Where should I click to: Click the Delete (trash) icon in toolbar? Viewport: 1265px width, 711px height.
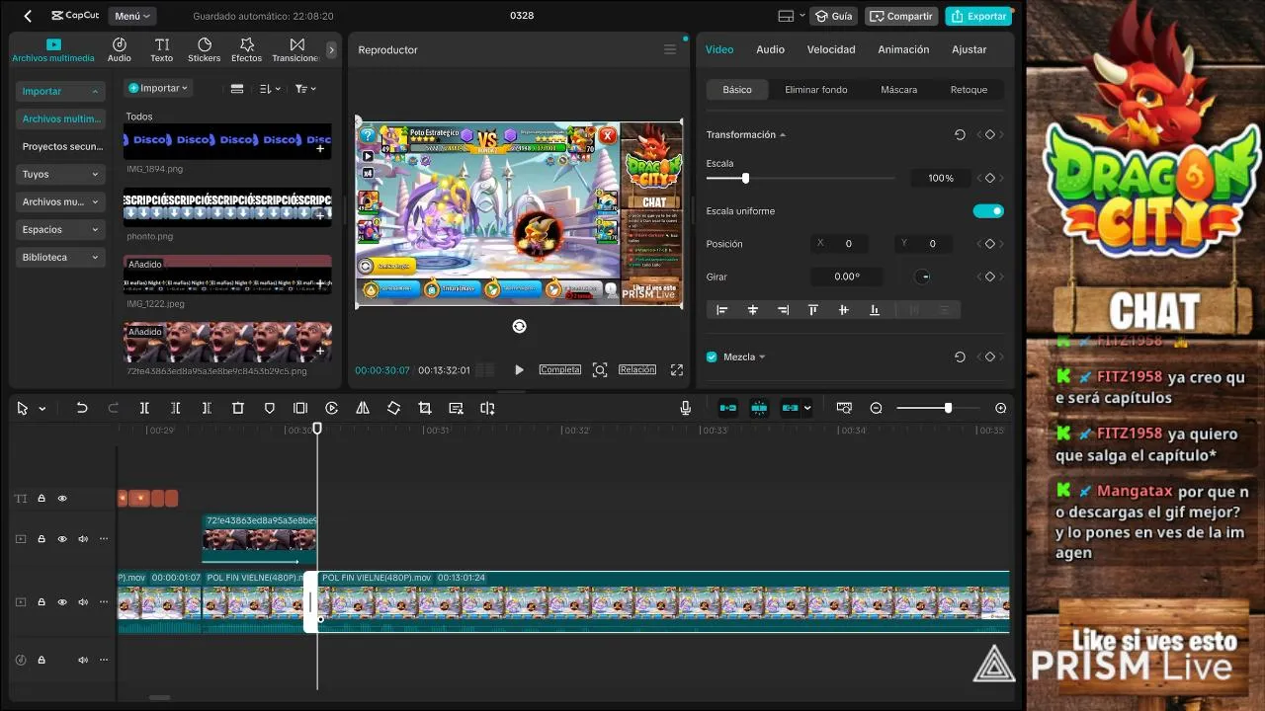coord(238,408)
